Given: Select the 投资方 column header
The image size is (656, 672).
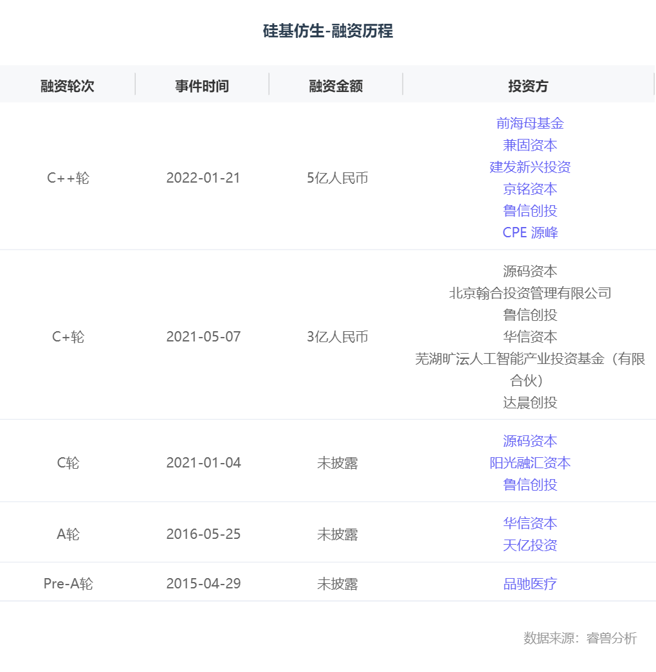Looking at the screenshot, I should (x=528, y=86).
